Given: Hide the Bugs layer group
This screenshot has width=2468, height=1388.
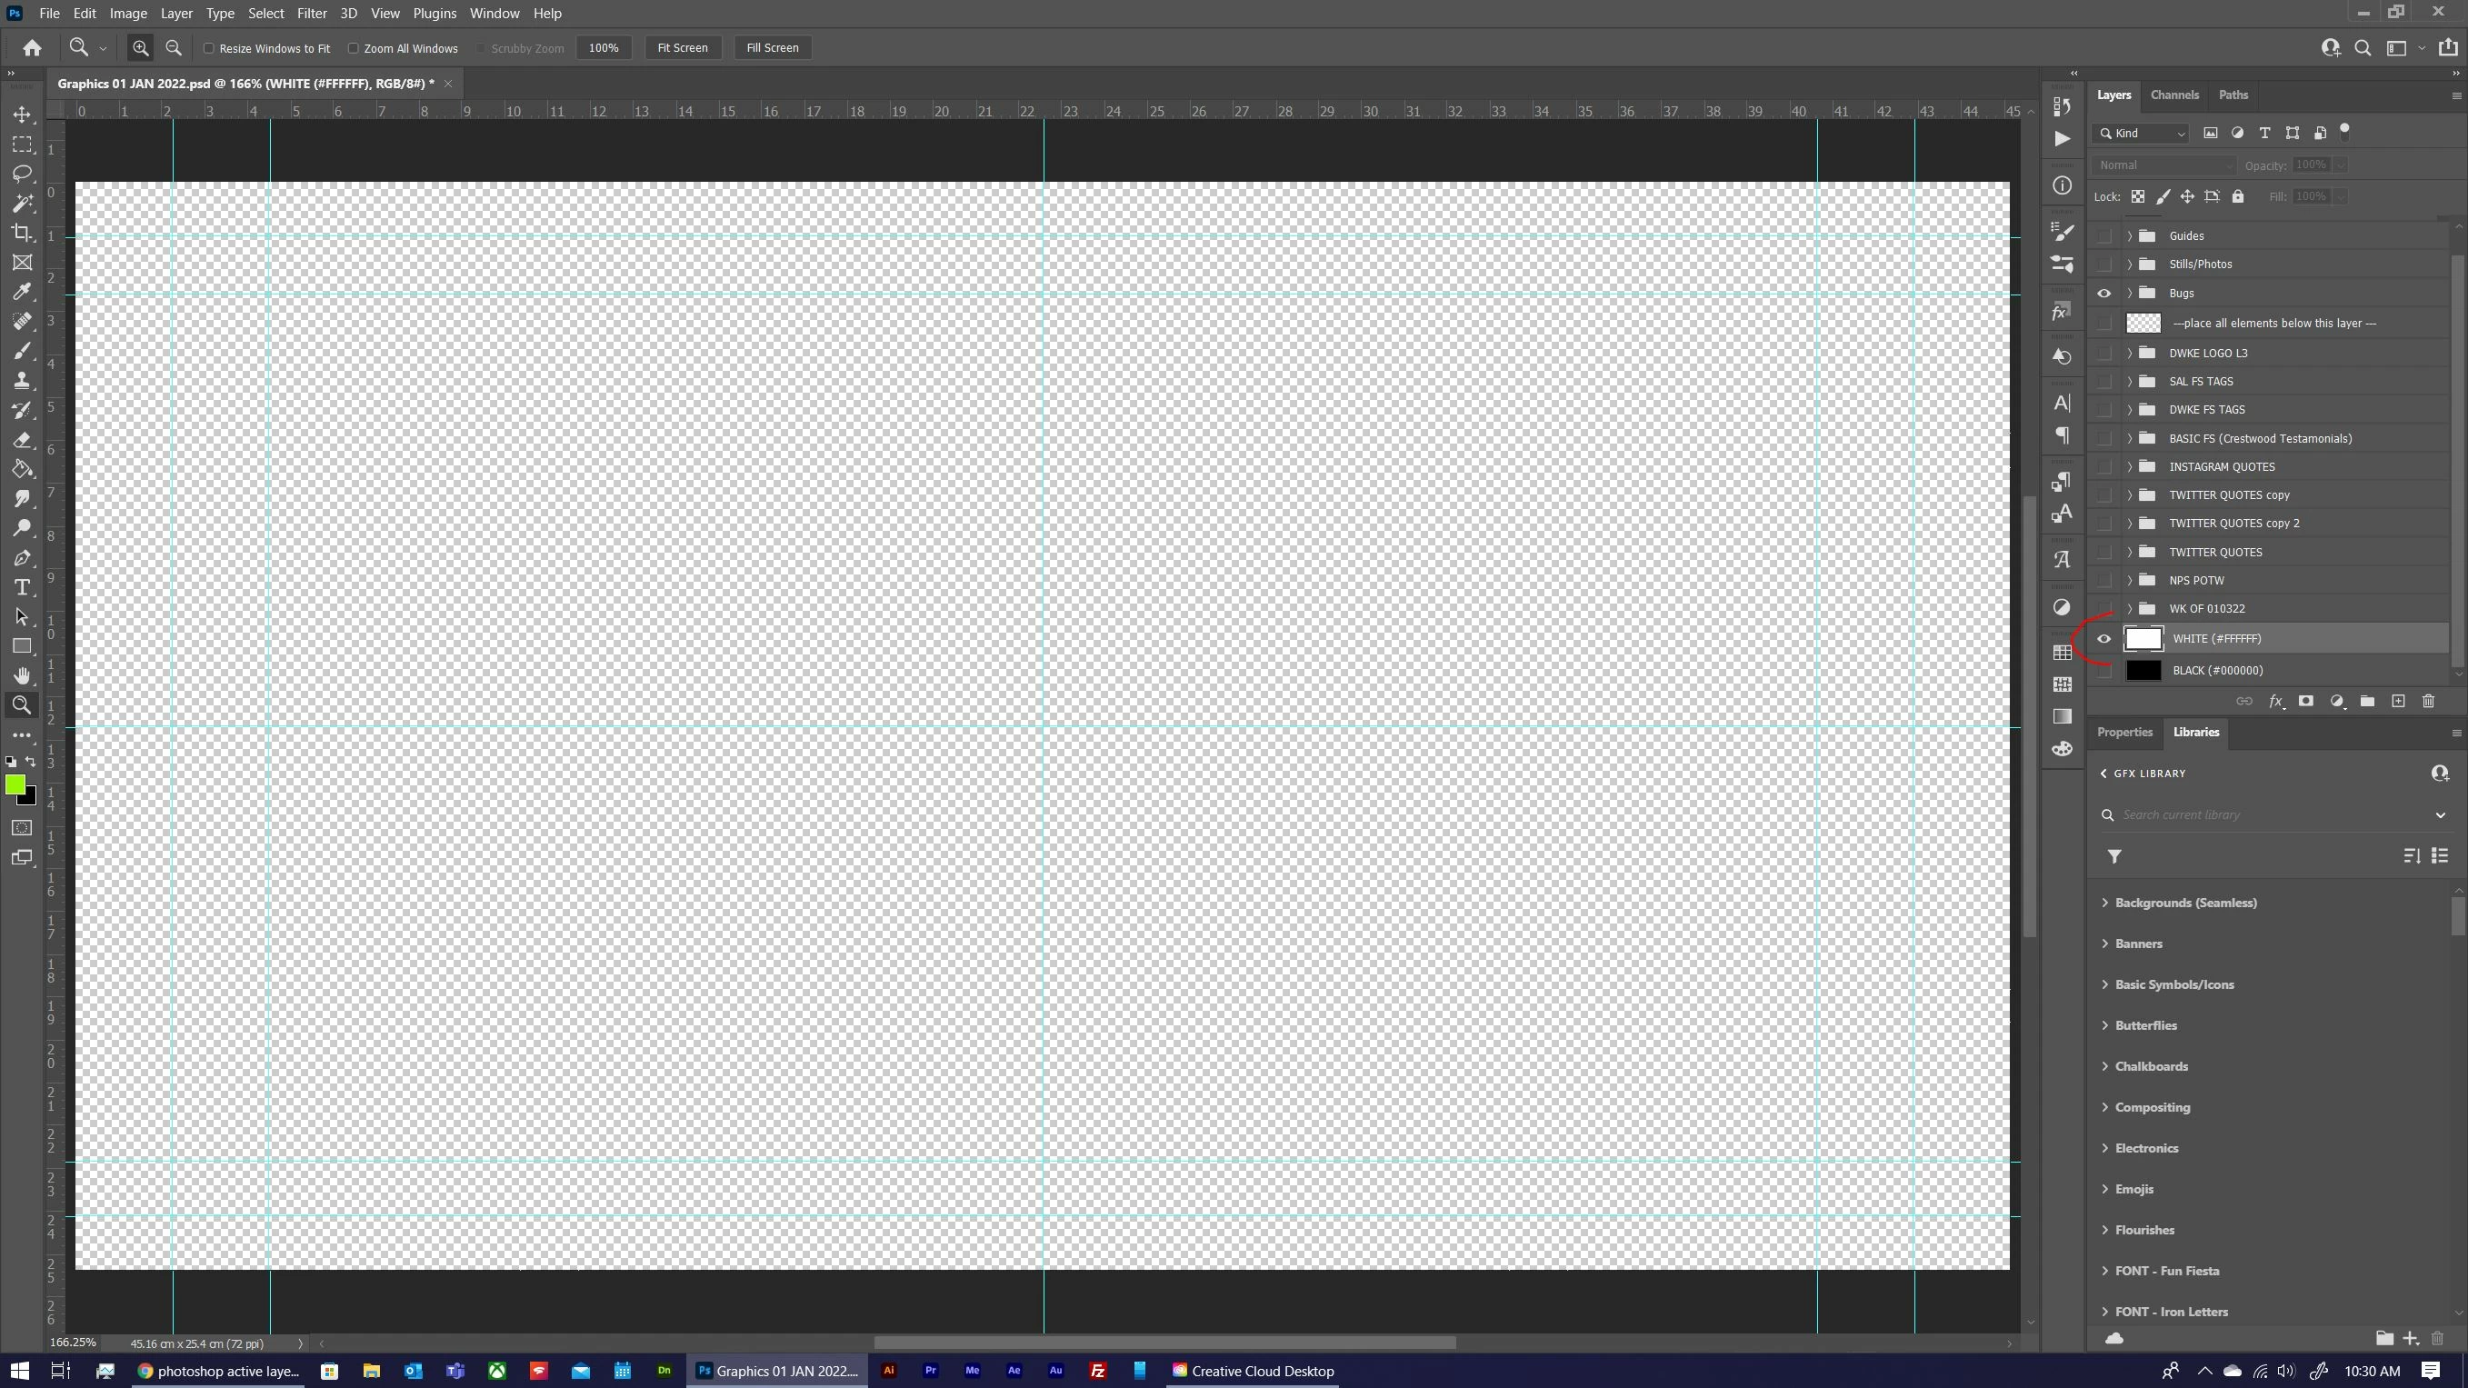Looking at the screenshot, I should coord(2103,293).
